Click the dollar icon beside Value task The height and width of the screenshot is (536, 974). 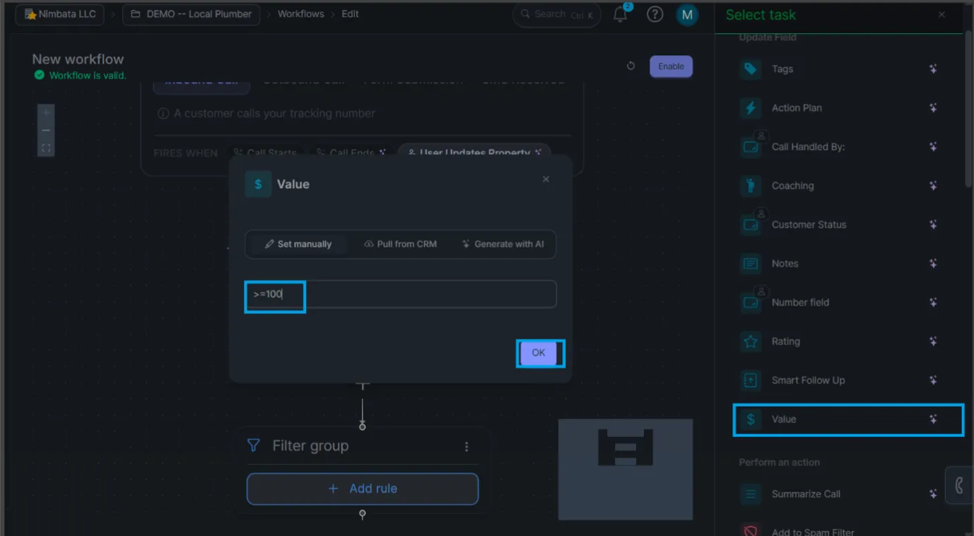[751, 419]
